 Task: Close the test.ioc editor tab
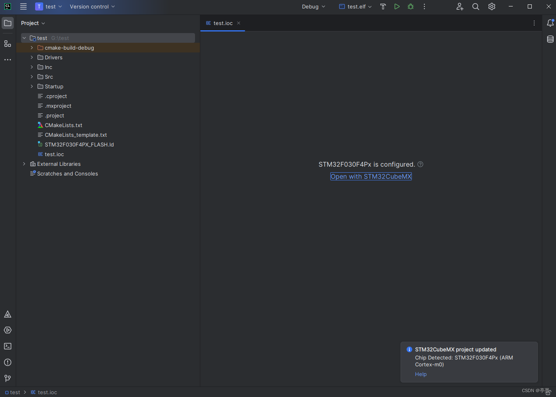239,23
